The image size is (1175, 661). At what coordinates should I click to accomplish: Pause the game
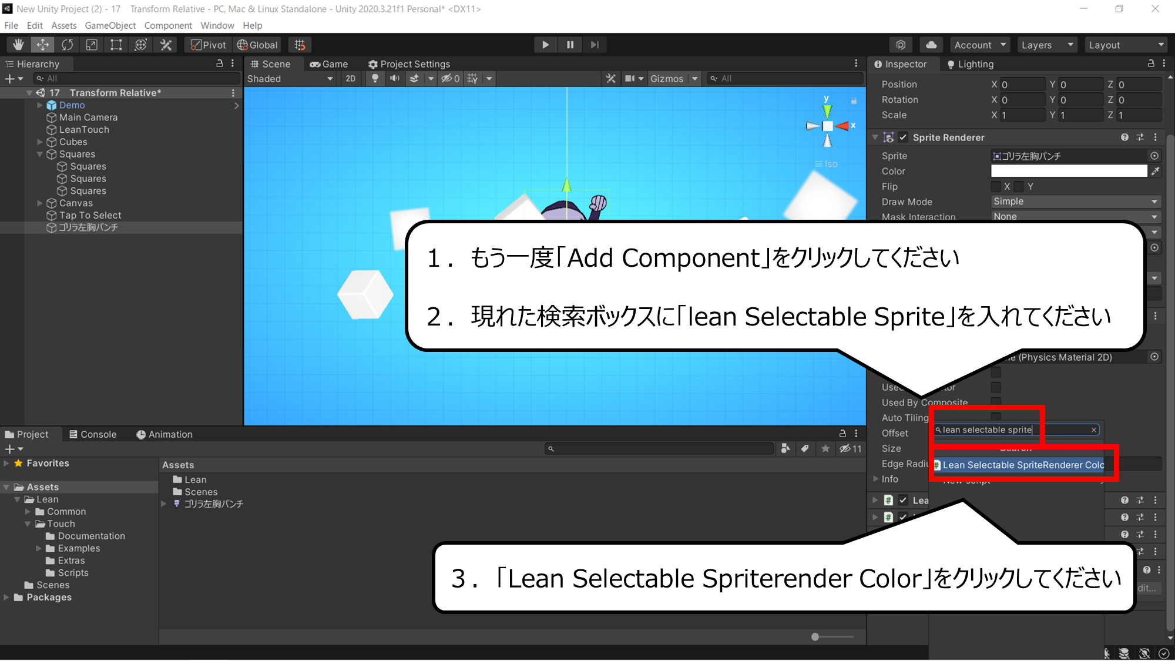pos(570,45)
